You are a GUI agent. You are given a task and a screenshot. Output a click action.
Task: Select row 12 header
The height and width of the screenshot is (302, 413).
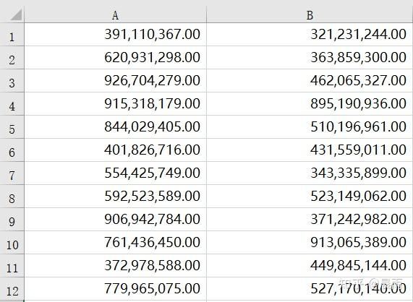pos(12,289)
